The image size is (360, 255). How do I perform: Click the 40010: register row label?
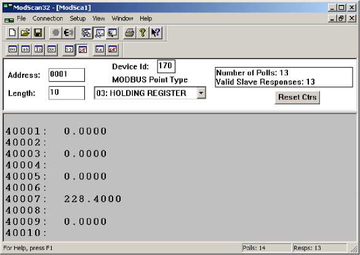[x=26, y=233]
